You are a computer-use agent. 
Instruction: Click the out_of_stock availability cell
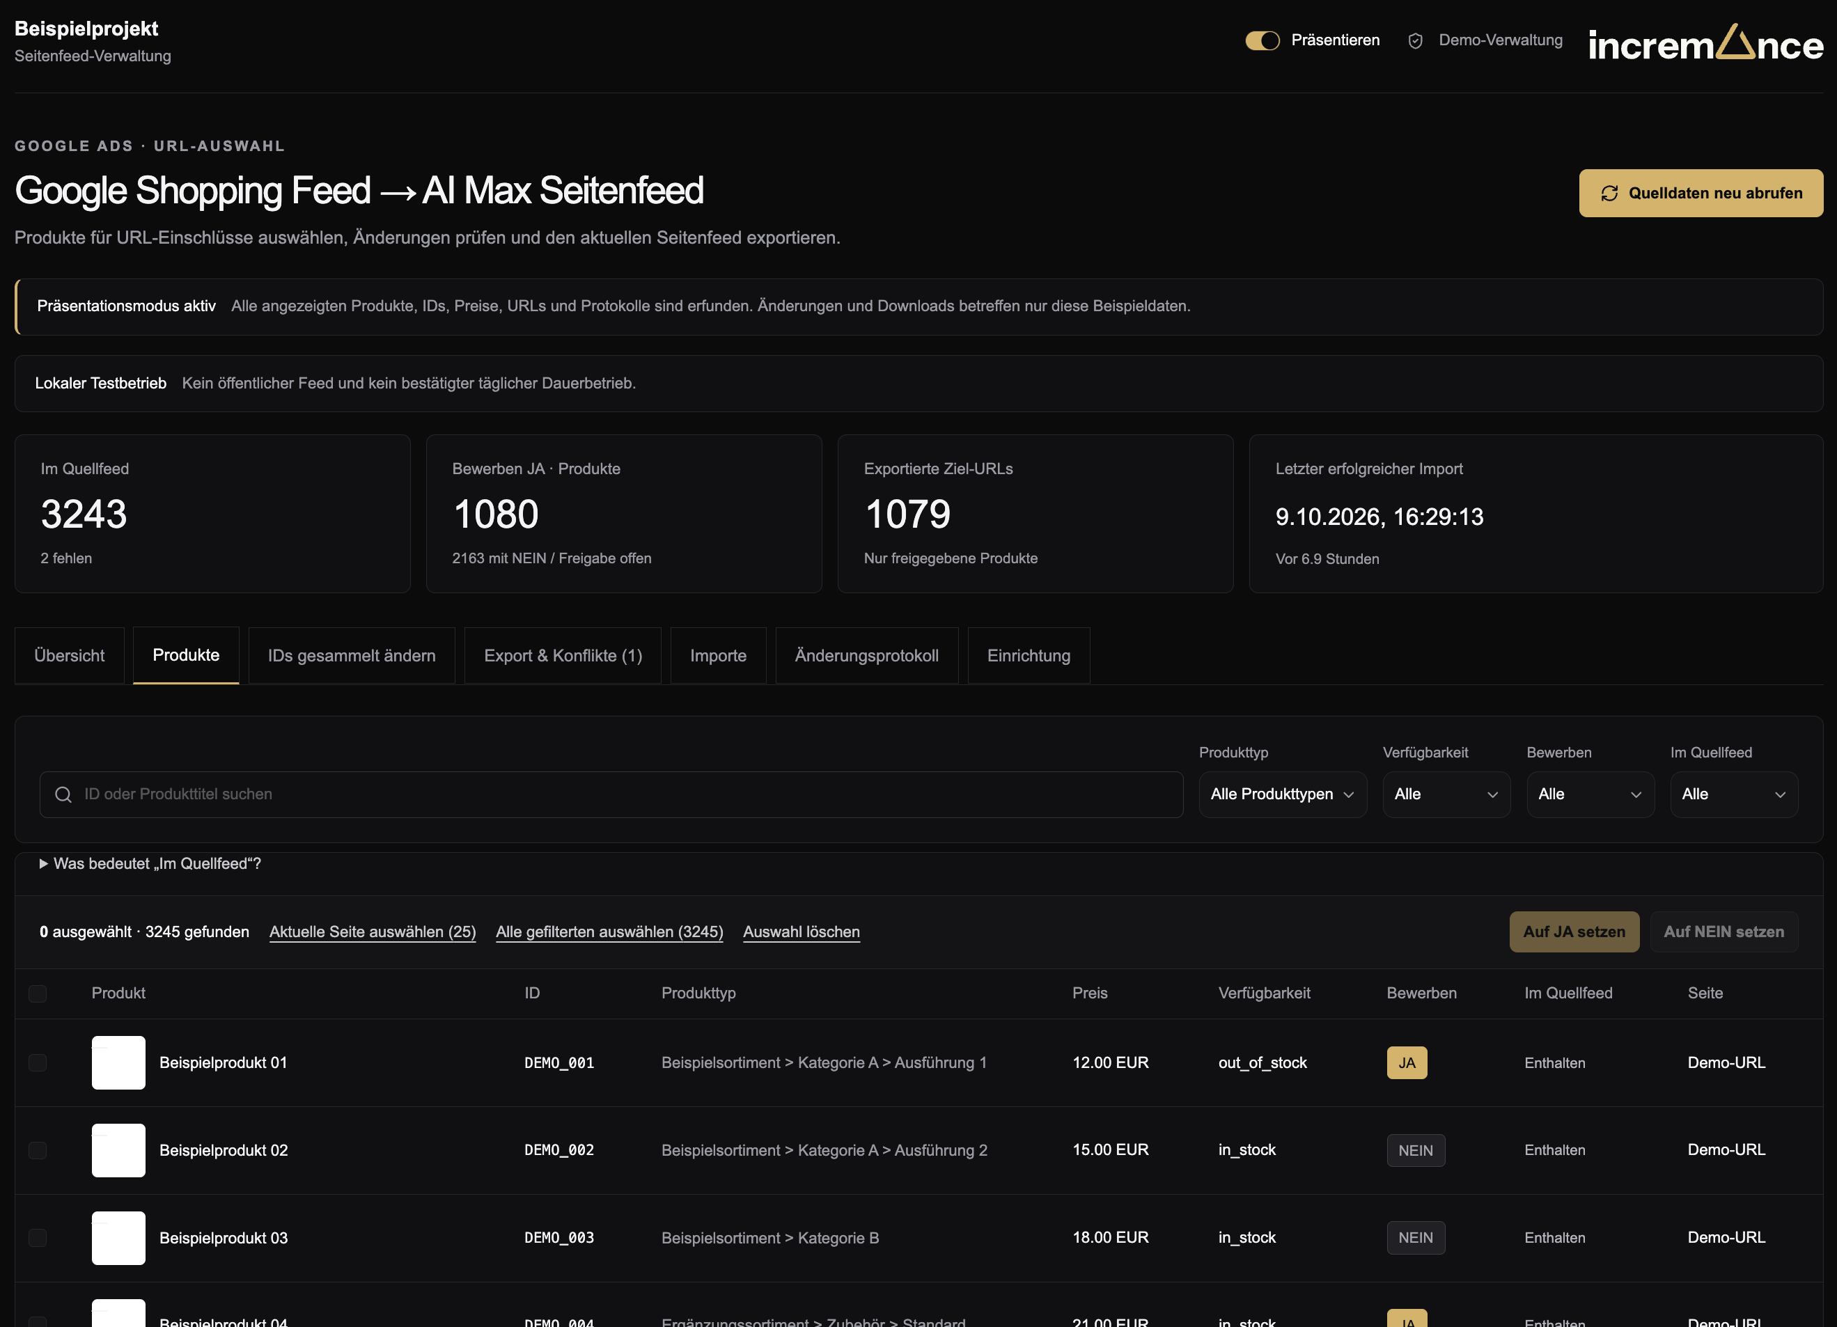point(1263,1062)
